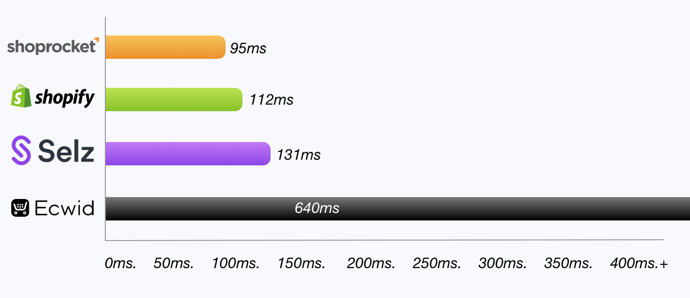The height and width of the screenshot is (298, 690).
Task: Click the 95ms value label
Action: coord(248,48)
